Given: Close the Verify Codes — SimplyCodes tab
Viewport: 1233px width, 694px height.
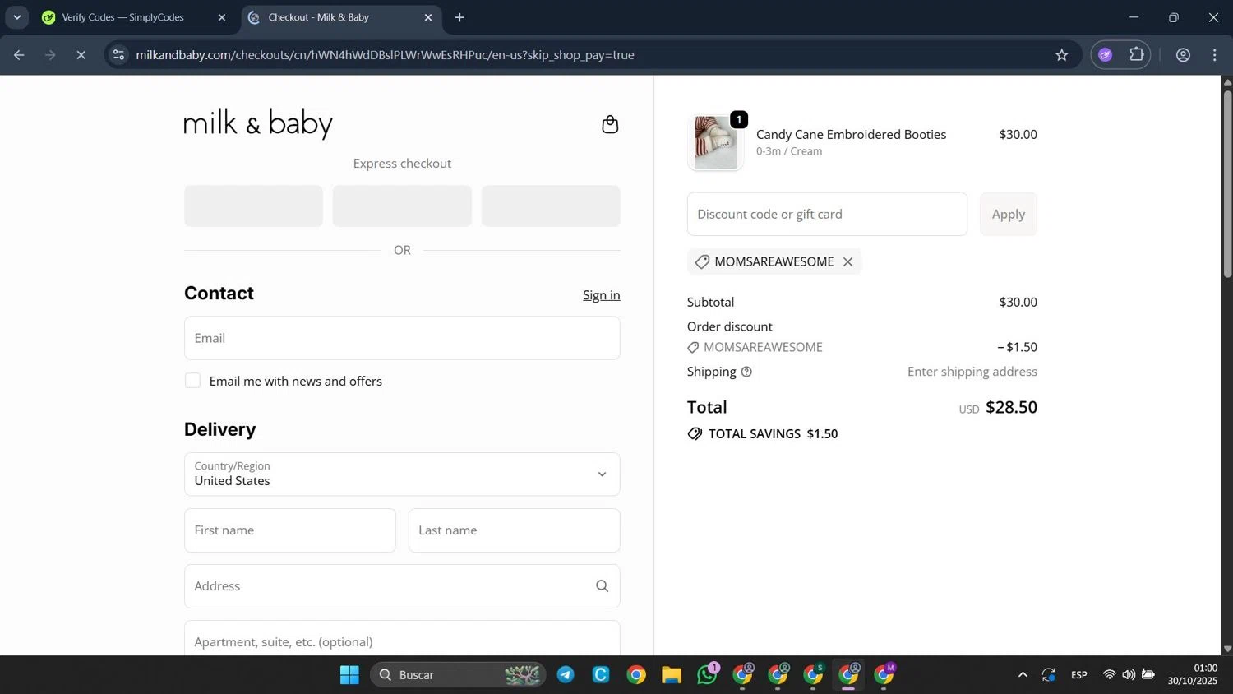Looking at the screenshot, I should coord(221,17).
